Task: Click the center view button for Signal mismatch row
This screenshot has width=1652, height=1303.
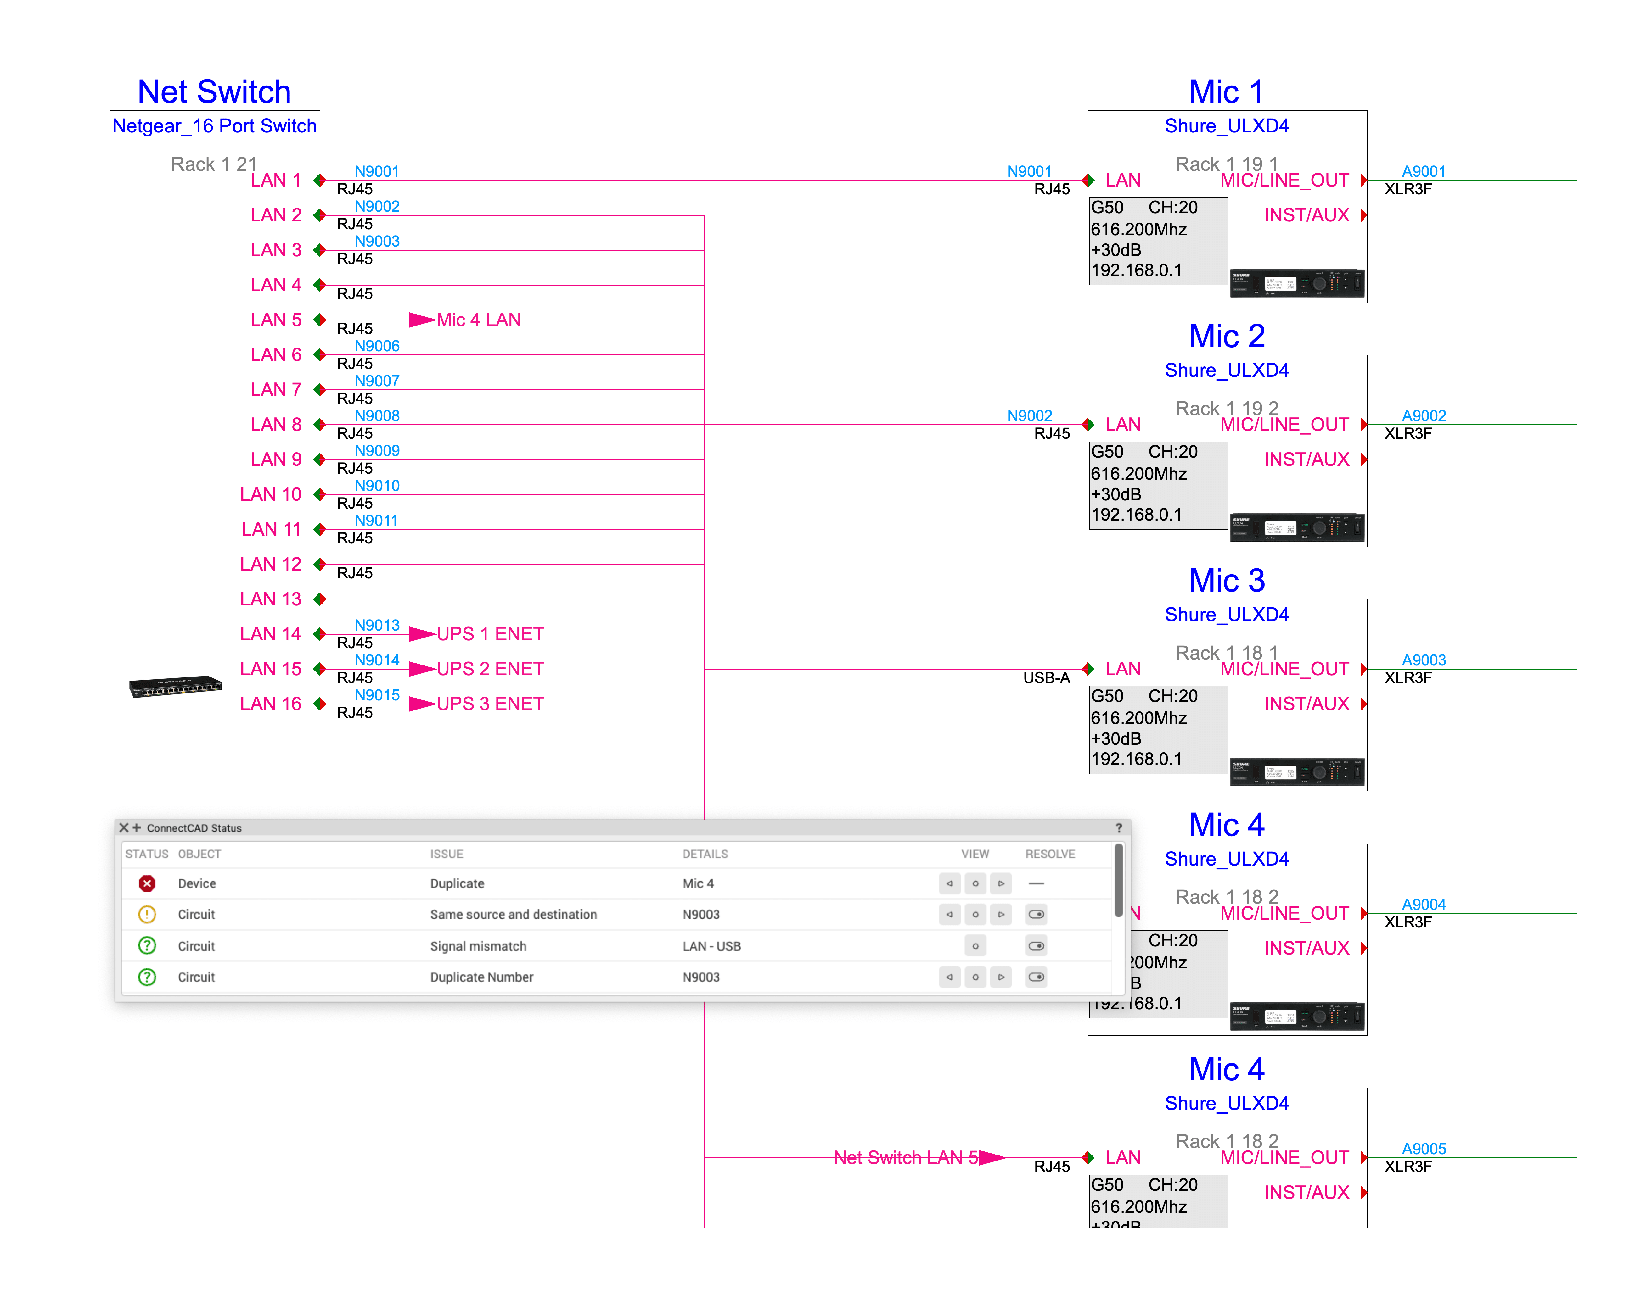Action: click(x=975, y=946)
